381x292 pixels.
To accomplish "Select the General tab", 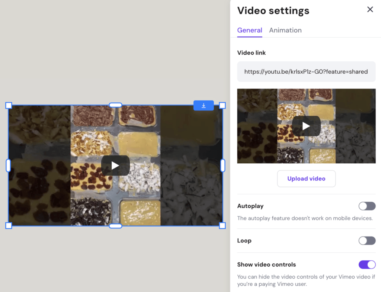I will pos(249,30).
